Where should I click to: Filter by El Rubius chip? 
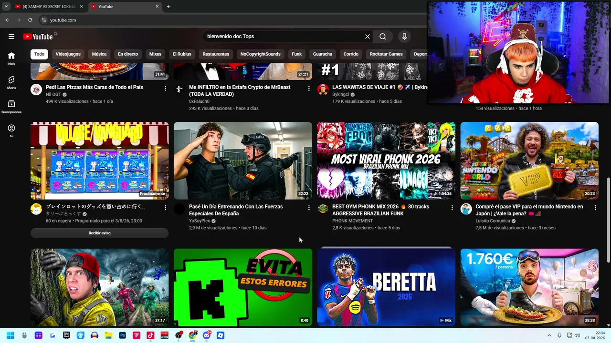tap(182, 54)
